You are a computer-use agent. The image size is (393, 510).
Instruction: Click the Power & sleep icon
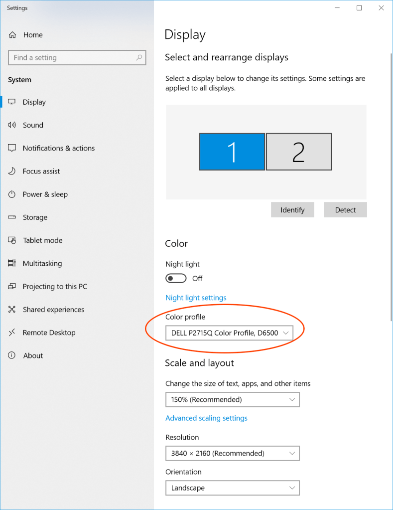12,194
